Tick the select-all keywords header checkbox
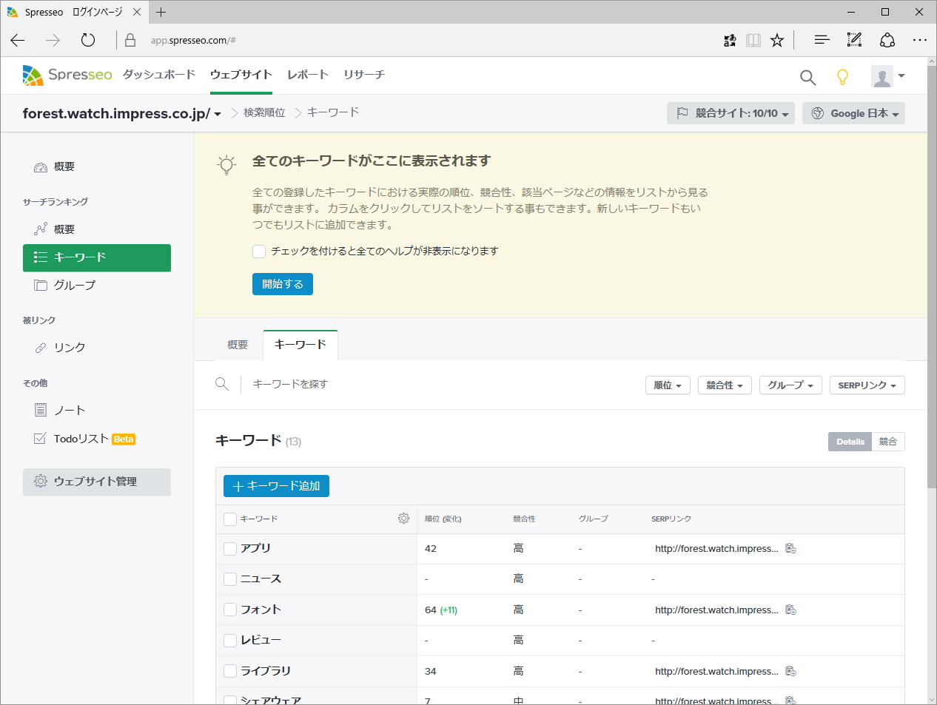Screen dimensions: 937x705 pos(229,519)
